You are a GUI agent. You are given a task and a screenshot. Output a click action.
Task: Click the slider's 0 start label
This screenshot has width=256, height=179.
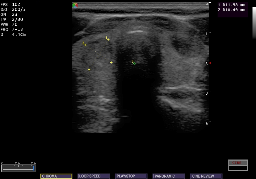pyautogui.click(x=2, y=163)
